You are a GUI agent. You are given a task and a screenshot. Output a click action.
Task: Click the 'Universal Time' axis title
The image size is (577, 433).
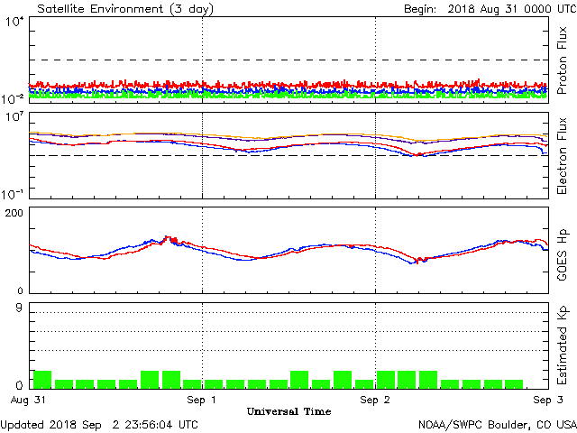tap(288, 411)
